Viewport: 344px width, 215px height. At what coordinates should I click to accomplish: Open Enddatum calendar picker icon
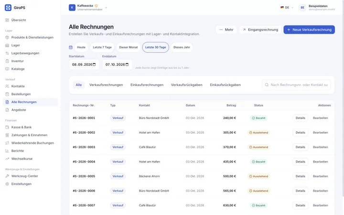[x=127, y=64]
